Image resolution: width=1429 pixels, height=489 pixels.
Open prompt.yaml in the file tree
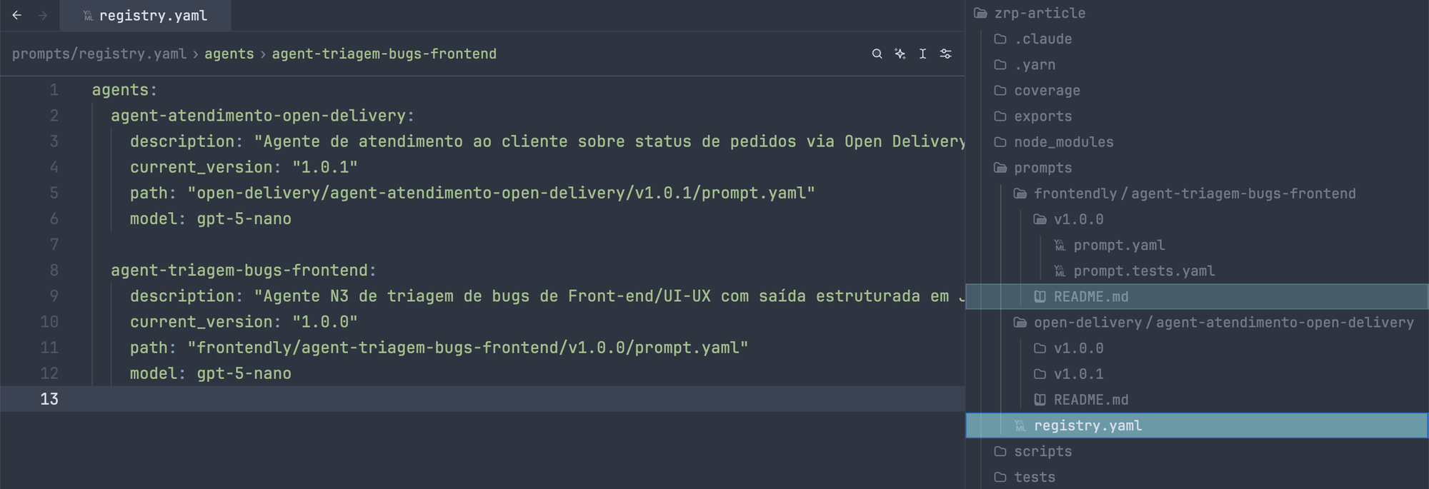click(1119, 246)
